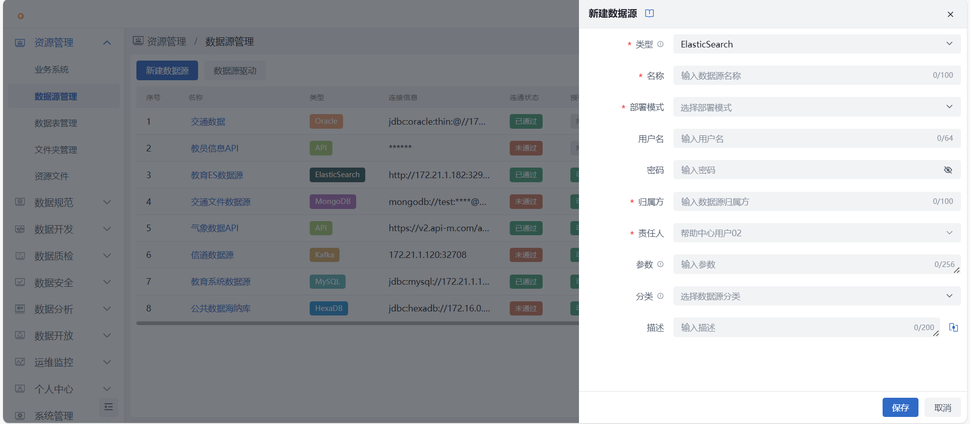
Task: Click 已通过 status of 气象数据API row
Action: pos(526,228)
